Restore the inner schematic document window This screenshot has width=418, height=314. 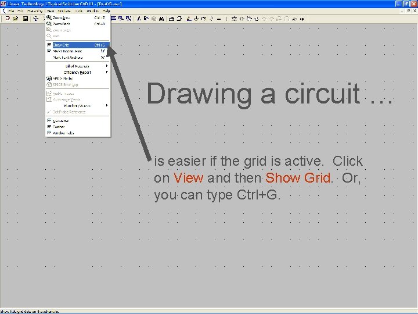coord(408,11)
